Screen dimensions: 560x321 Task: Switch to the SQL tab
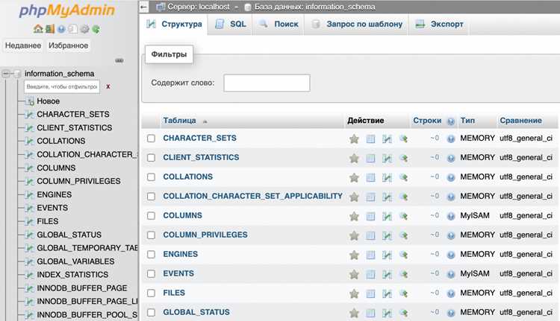click(x=231, y=25)
